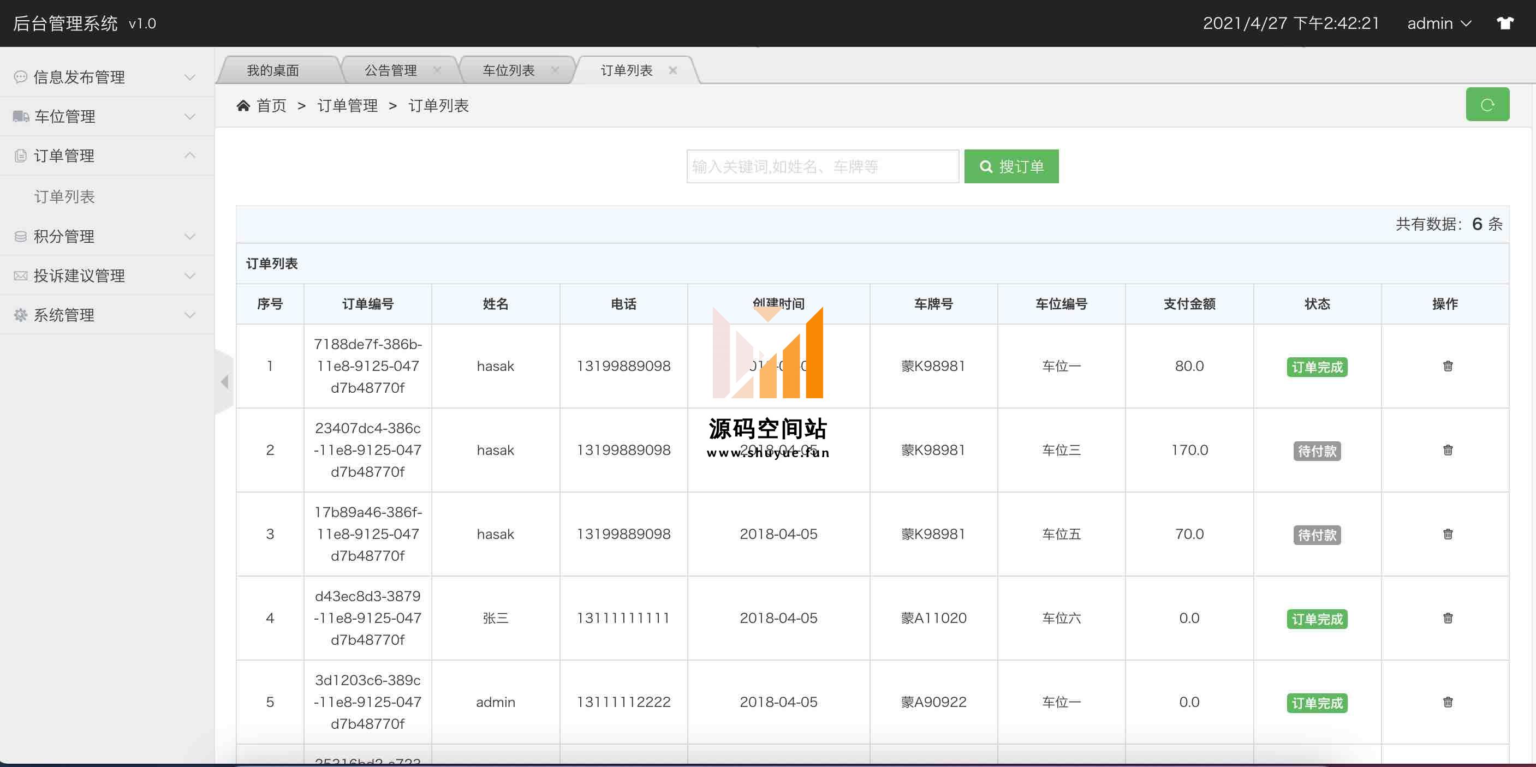
Task: Click the 车位管理 truck icon
Action: (21, 116)
